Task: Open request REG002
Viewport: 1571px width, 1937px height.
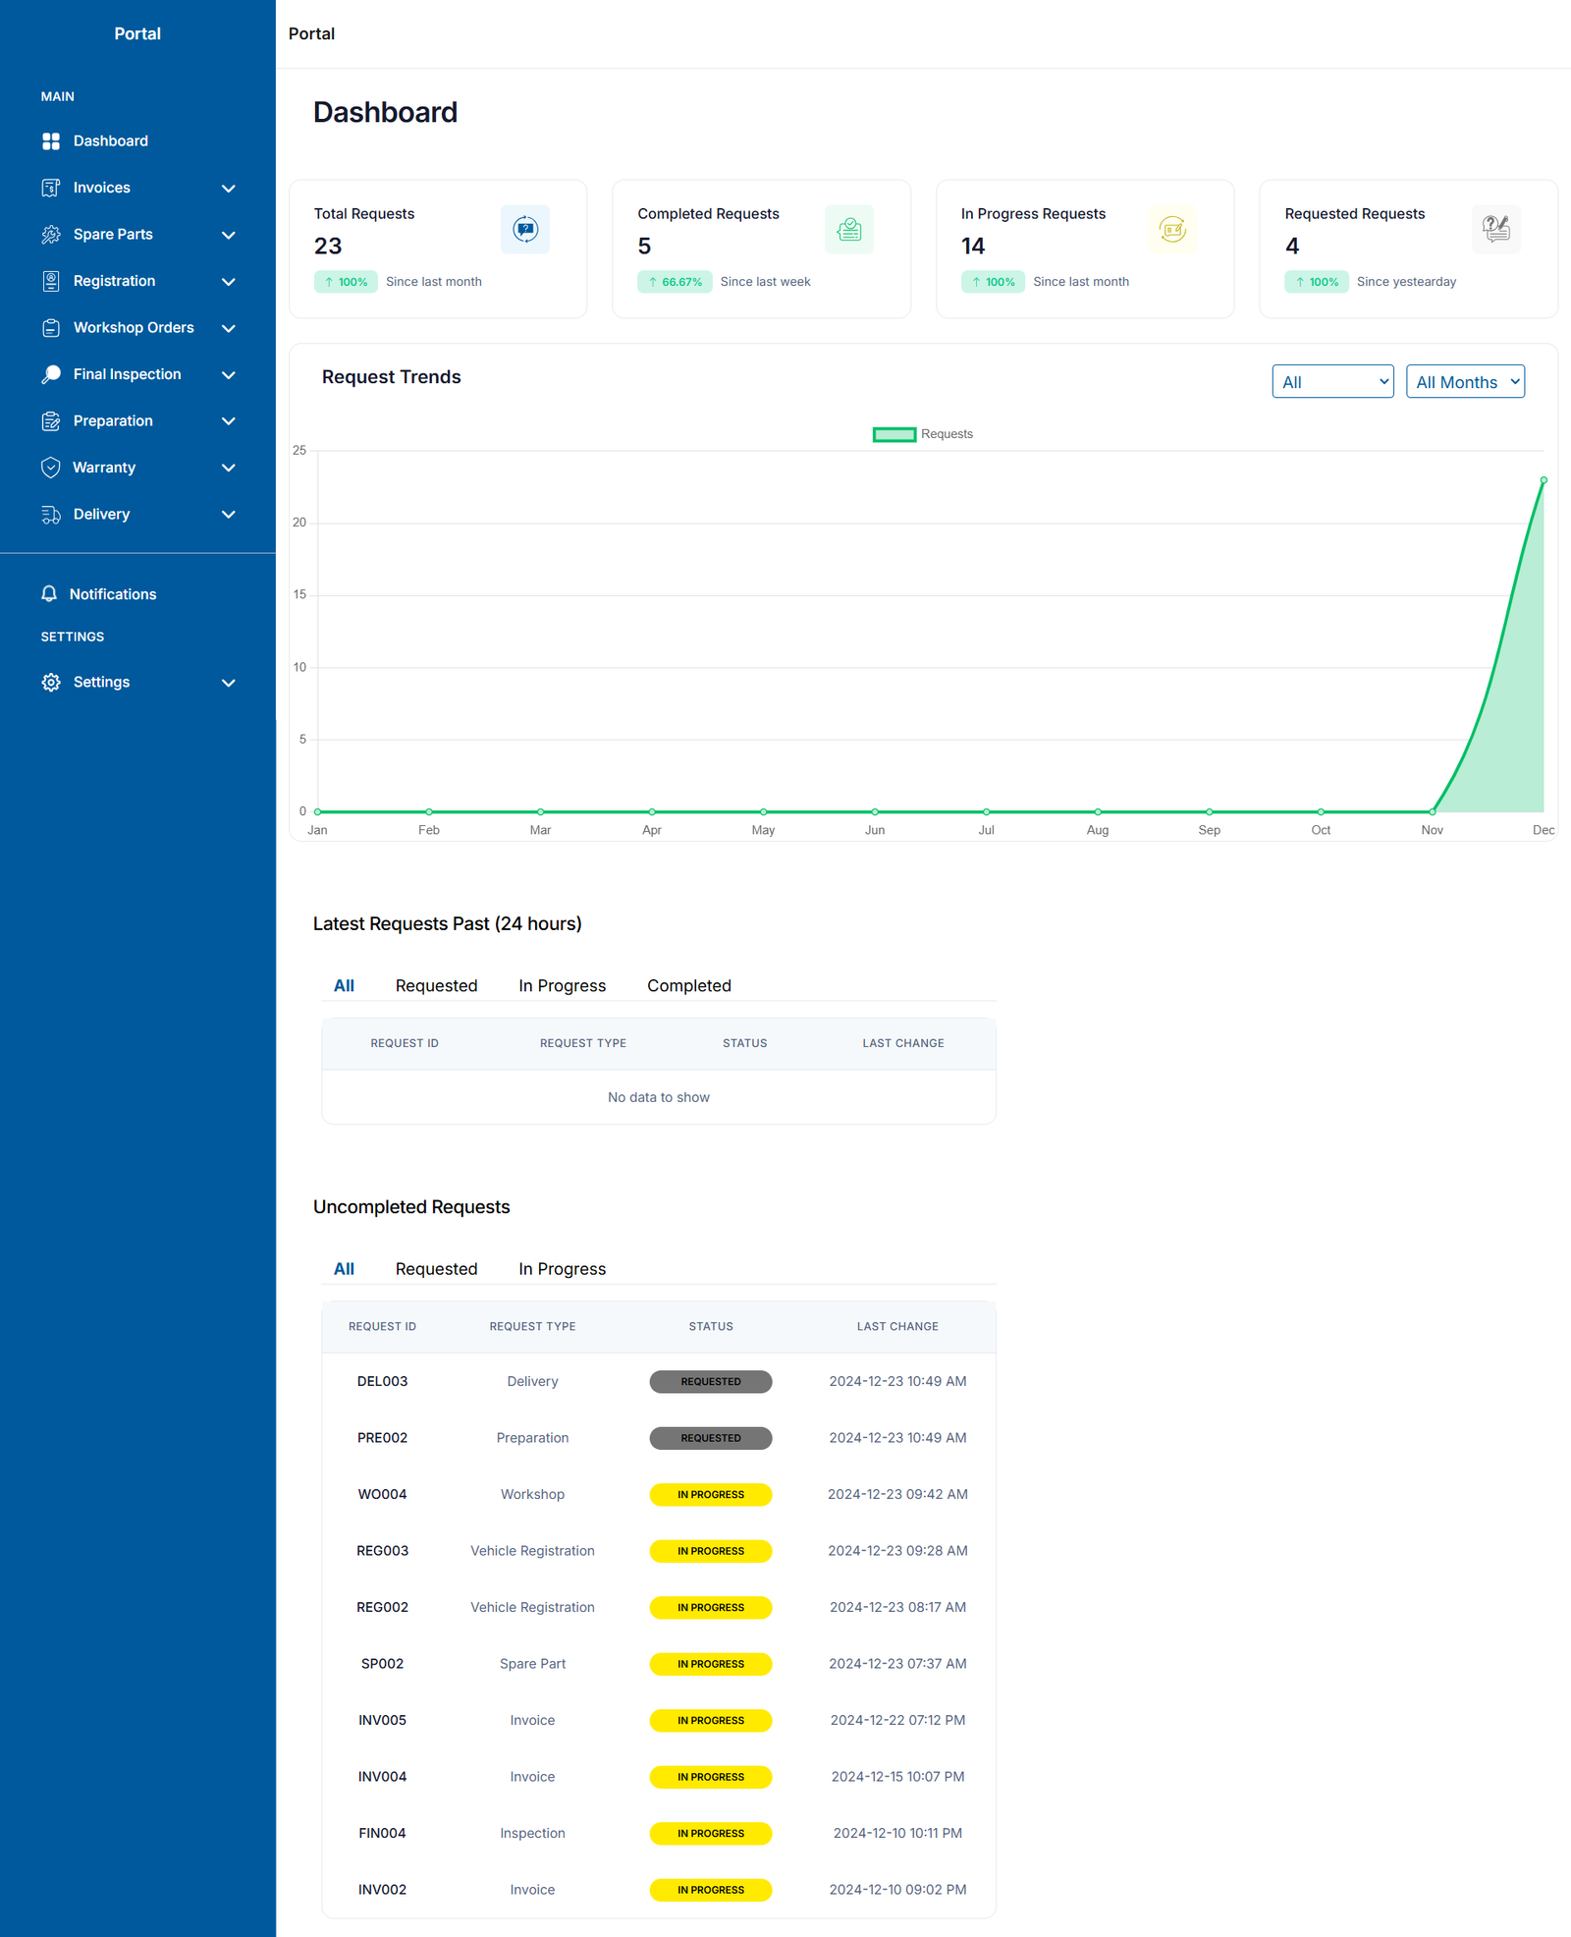Action: click(382, 1608)
